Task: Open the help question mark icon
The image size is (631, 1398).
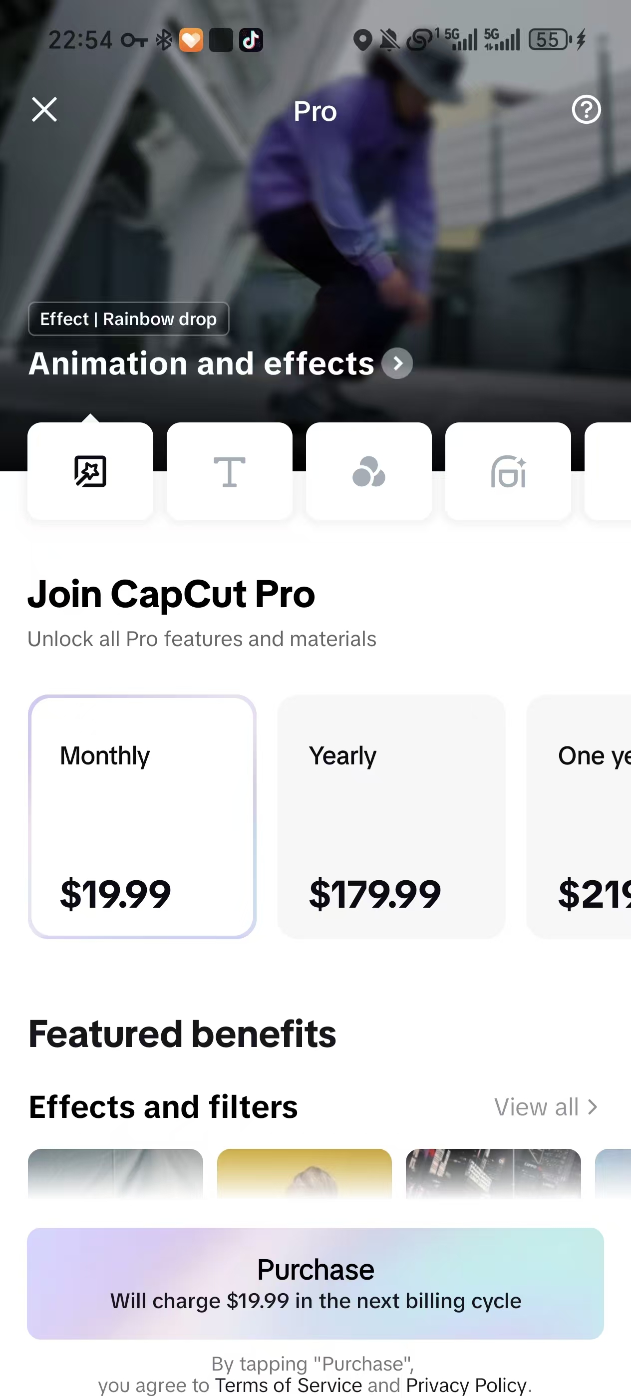Action: [x=586, y=110]
